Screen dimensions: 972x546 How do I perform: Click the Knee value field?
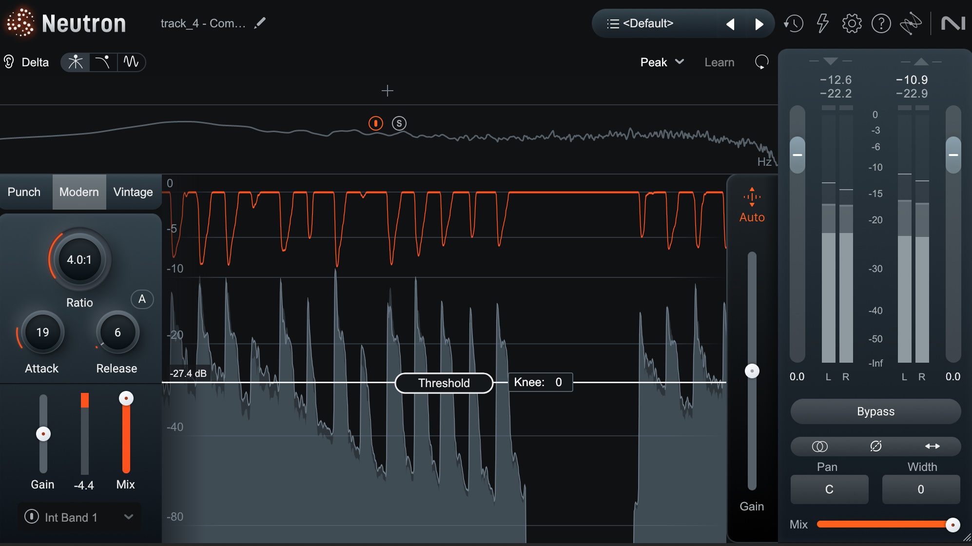[x=541, y=382]
